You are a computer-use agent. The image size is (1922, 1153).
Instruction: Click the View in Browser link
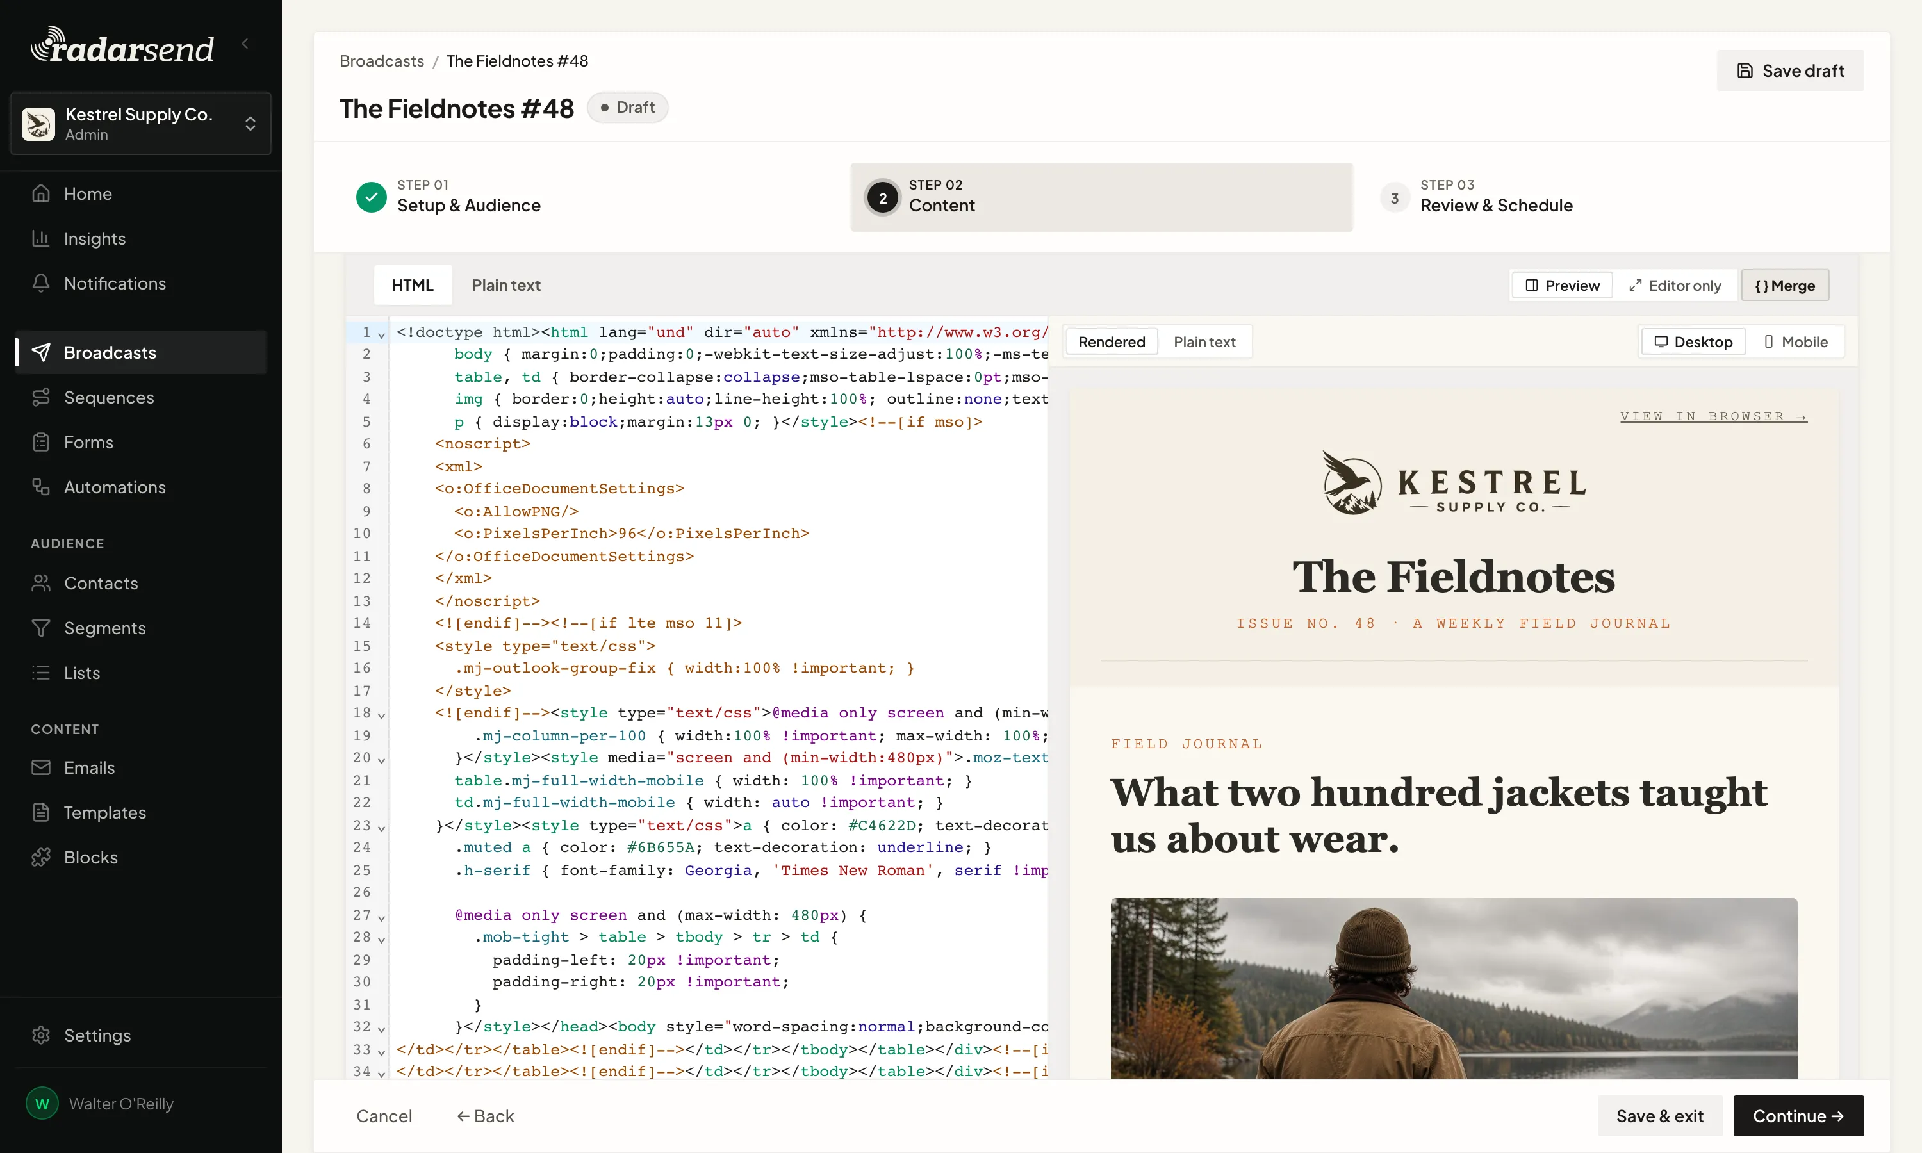click(x=1713, y=416)
